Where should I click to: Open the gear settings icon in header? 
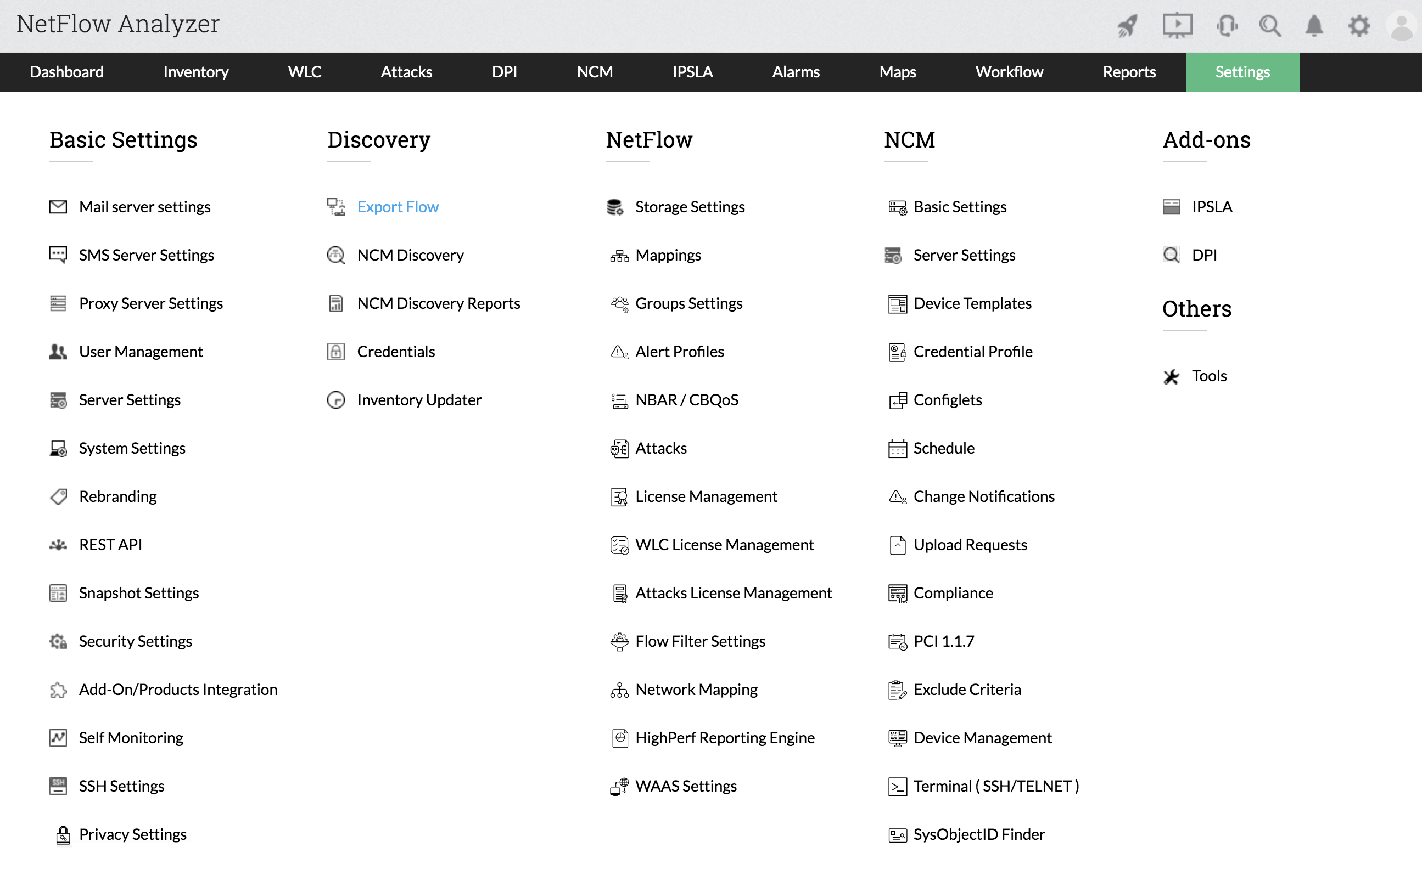1358,25
